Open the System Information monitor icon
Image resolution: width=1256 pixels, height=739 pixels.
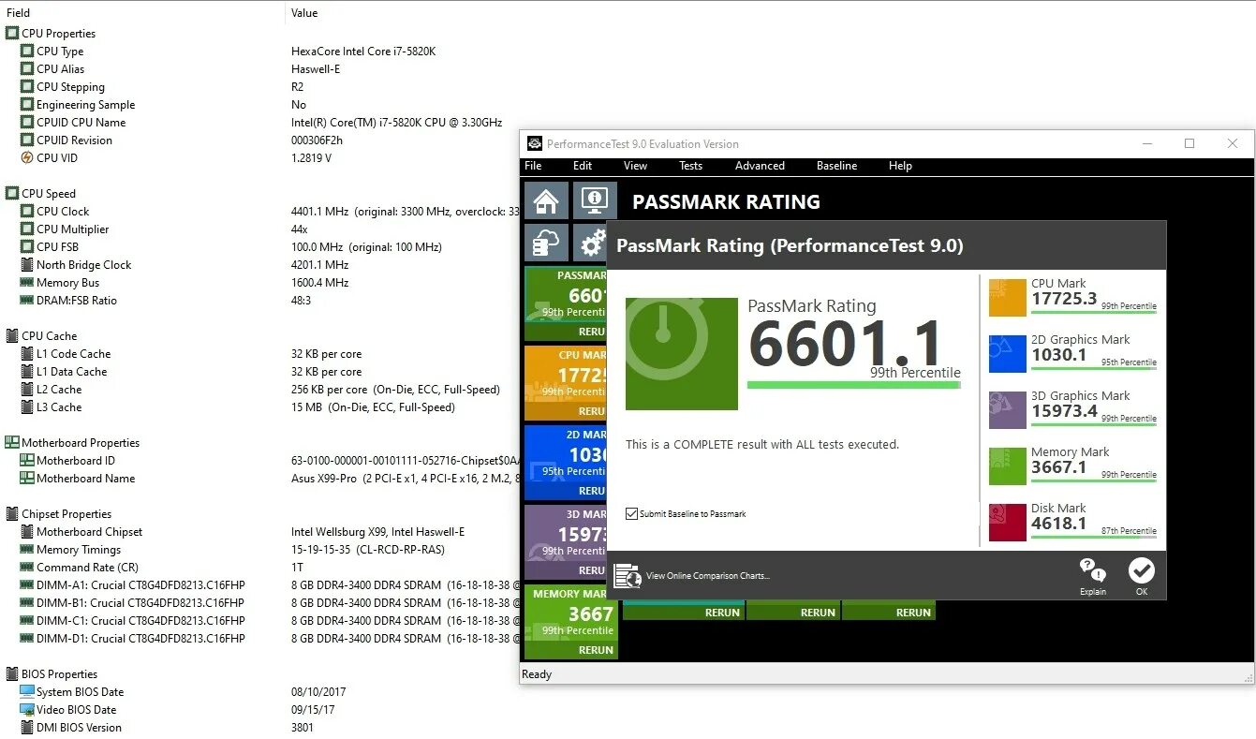[594, 200]
